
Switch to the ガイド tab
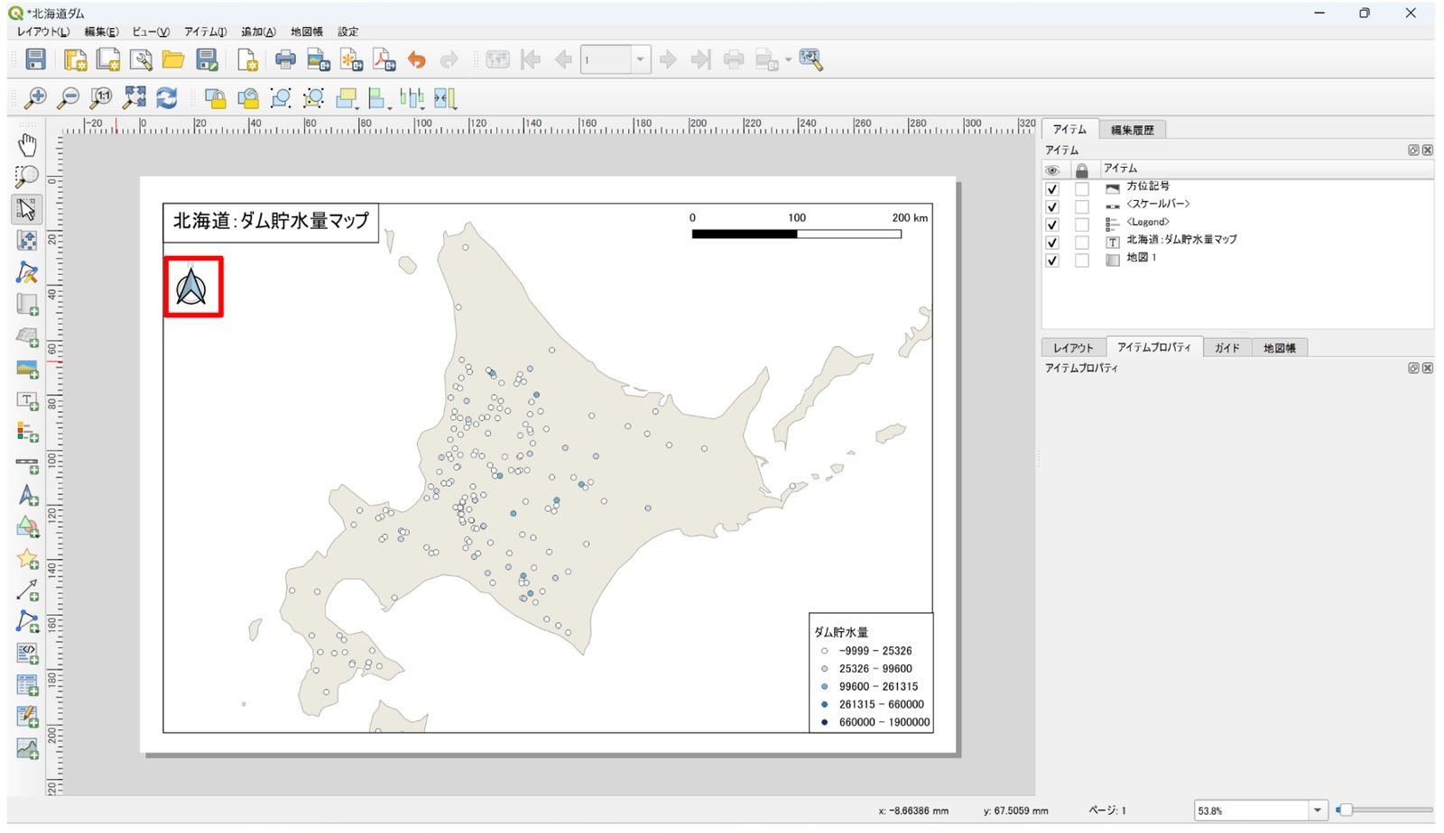[x=1227, y=348]
